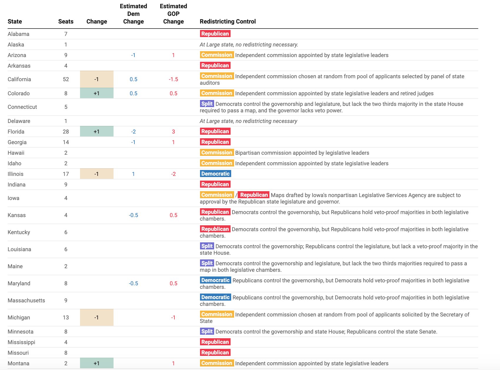The image size is (500, 370).
Task: Click the Split badge in the Louisiana row
Action: click(207, 246)
